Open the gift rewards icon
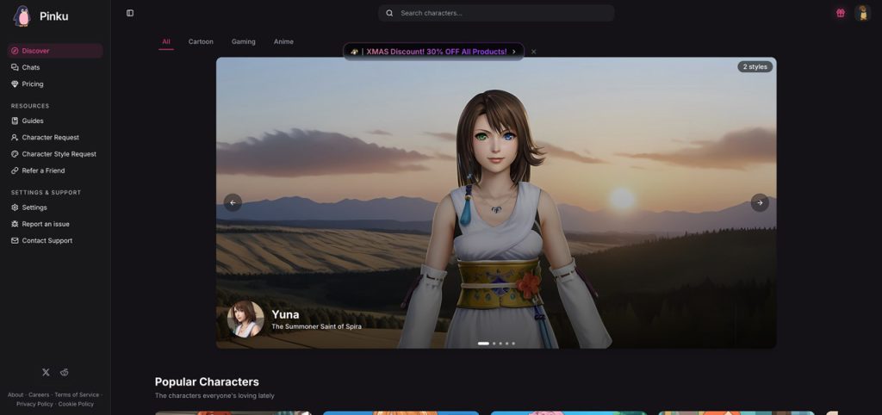Screen dimensions: 882x415 (840, 13)
